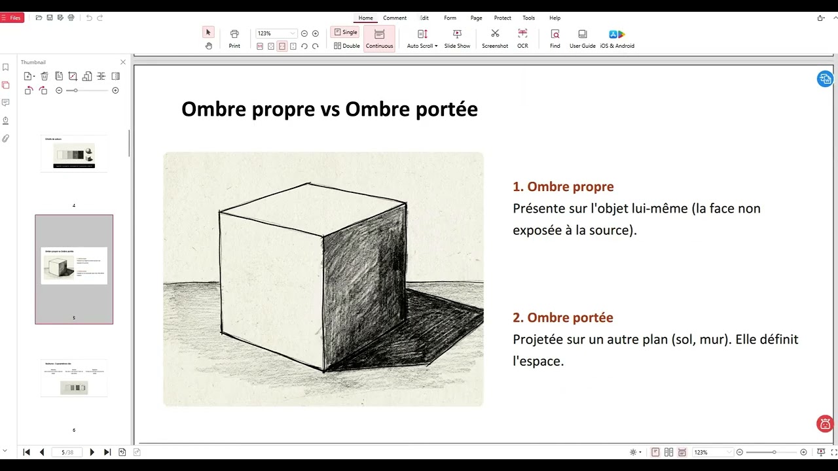Go to the next page arrow

[x=92, y=452]
